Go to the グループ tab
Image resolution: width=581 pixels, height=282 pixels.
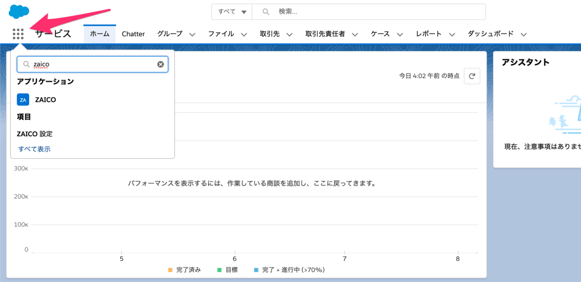170,34
